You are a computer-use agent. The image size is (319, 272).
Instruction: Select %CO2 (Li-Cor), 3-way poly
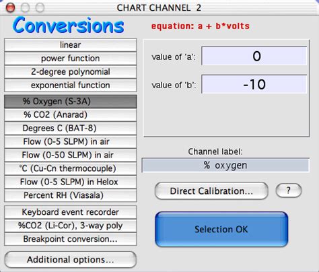tap(70, 226)
